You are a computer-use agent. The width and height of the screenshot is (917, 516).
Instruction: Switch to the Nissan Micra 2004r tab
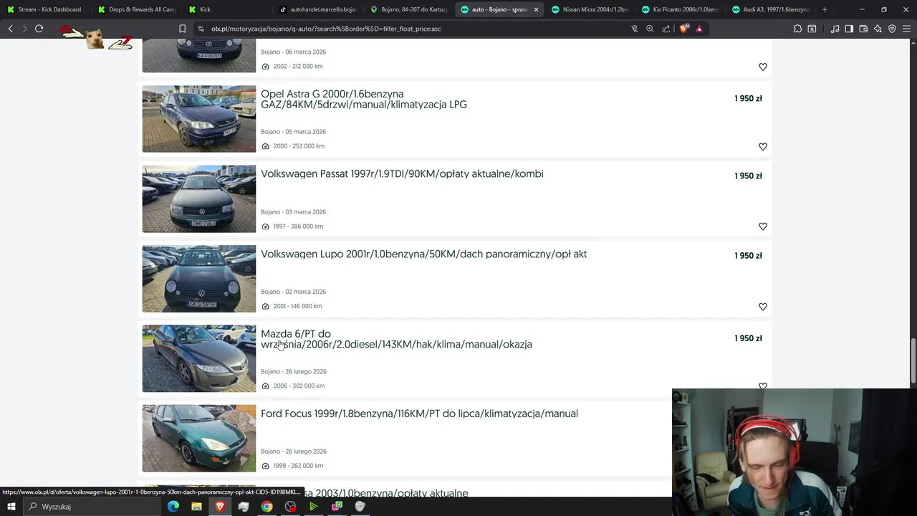click(x=591, y=9)
